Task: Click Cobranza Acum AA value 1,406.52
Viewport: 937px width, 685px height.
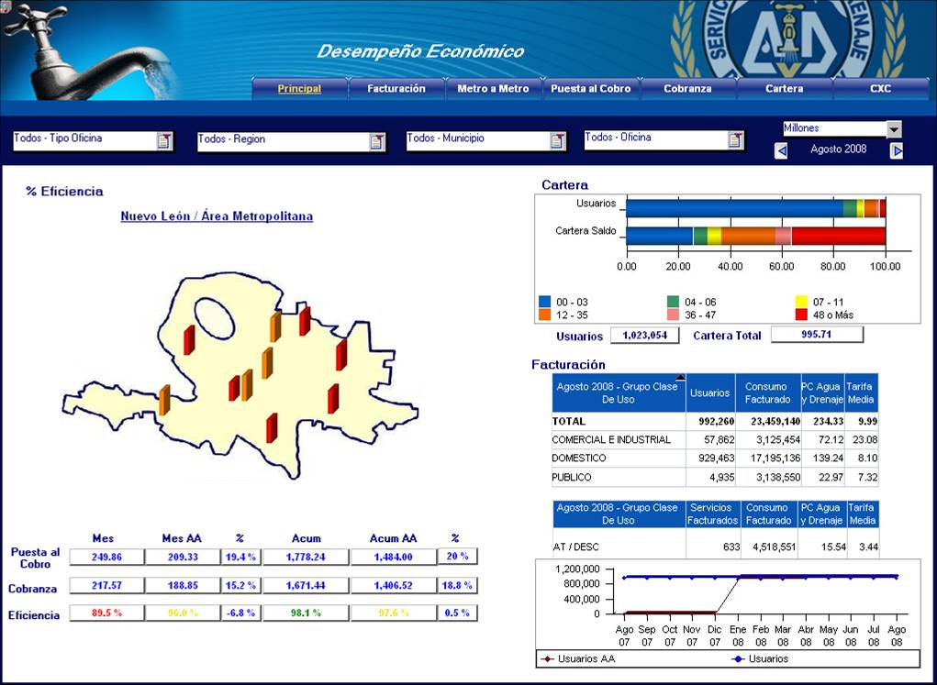Action: pos(393,585)
